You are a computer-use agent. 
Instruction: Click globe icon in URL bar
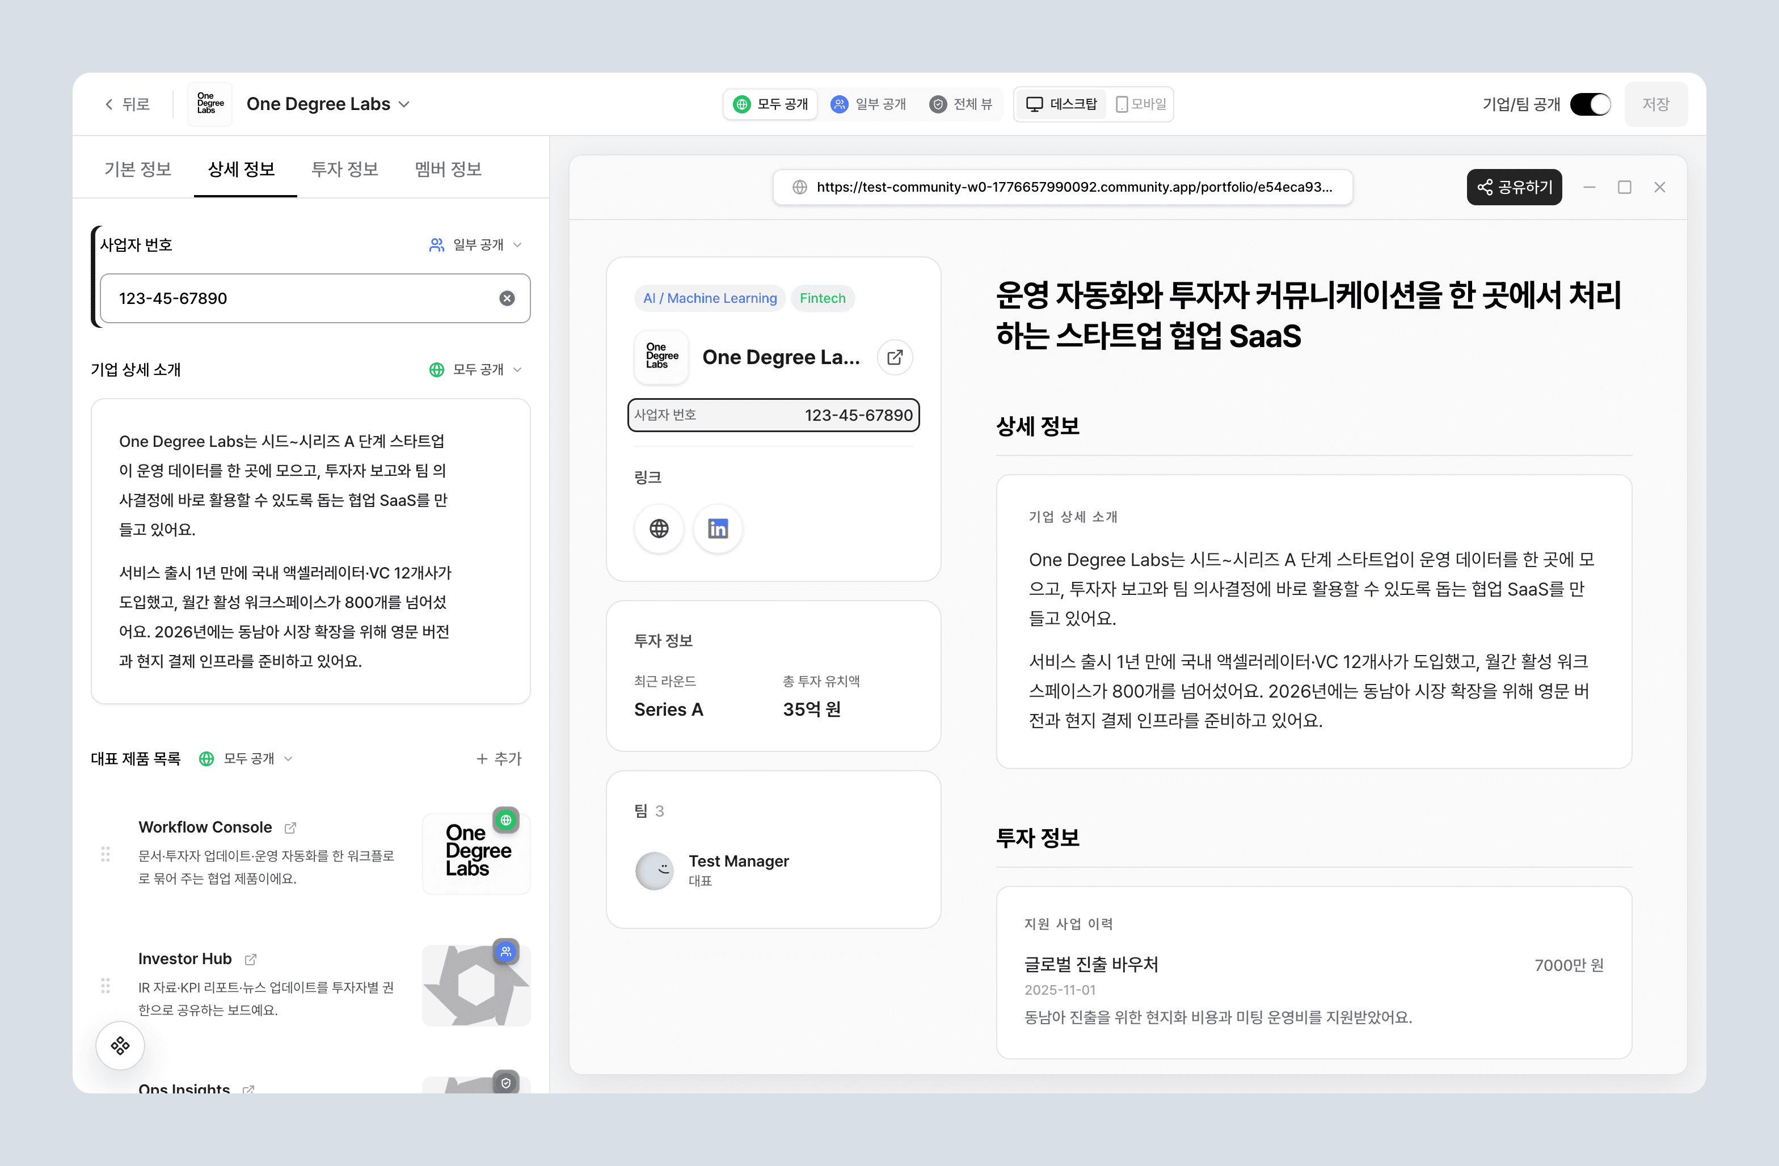[x=799, y=187]
